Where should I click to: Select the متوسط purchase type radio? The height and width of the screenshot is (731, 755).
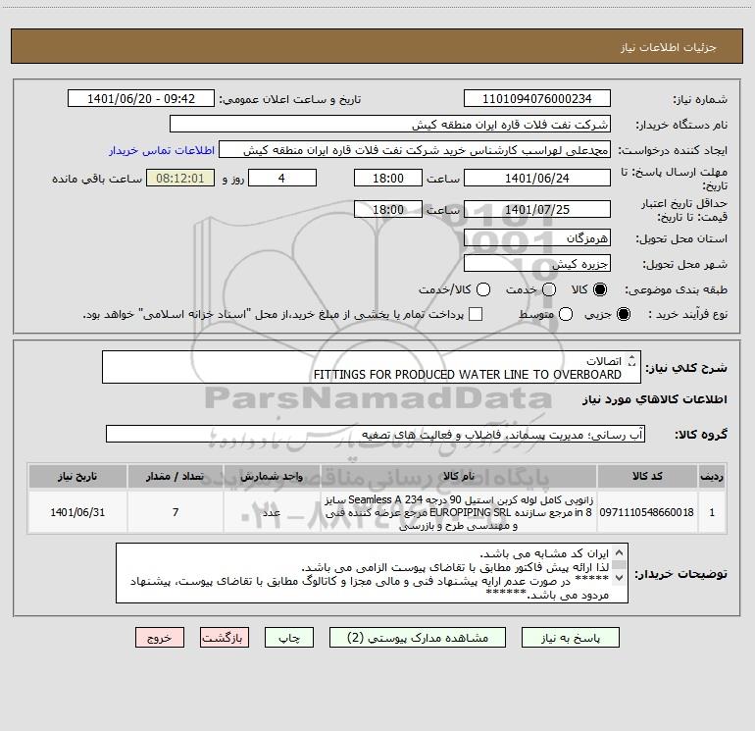tap(566, 314)
